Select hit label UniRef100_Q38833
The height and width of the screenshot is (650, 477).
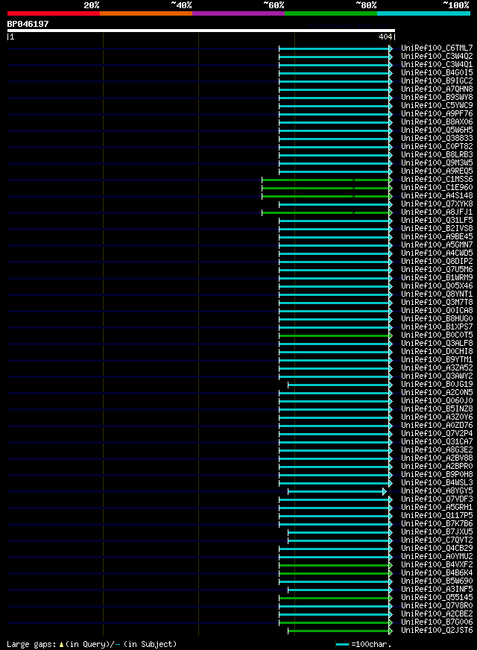point(437,138)
